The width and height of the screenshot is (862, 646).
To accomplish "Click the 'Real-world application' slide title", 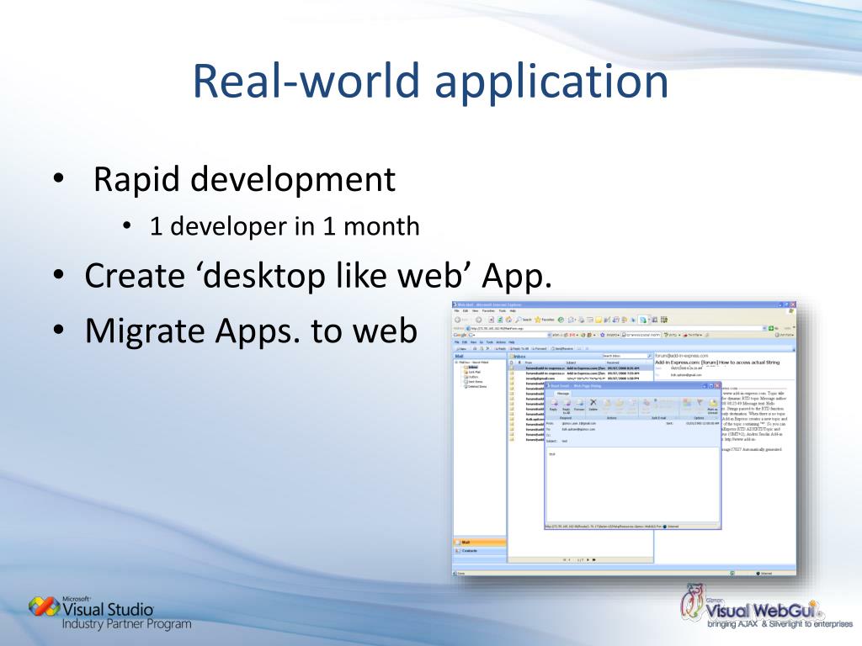I will (430, 81).
